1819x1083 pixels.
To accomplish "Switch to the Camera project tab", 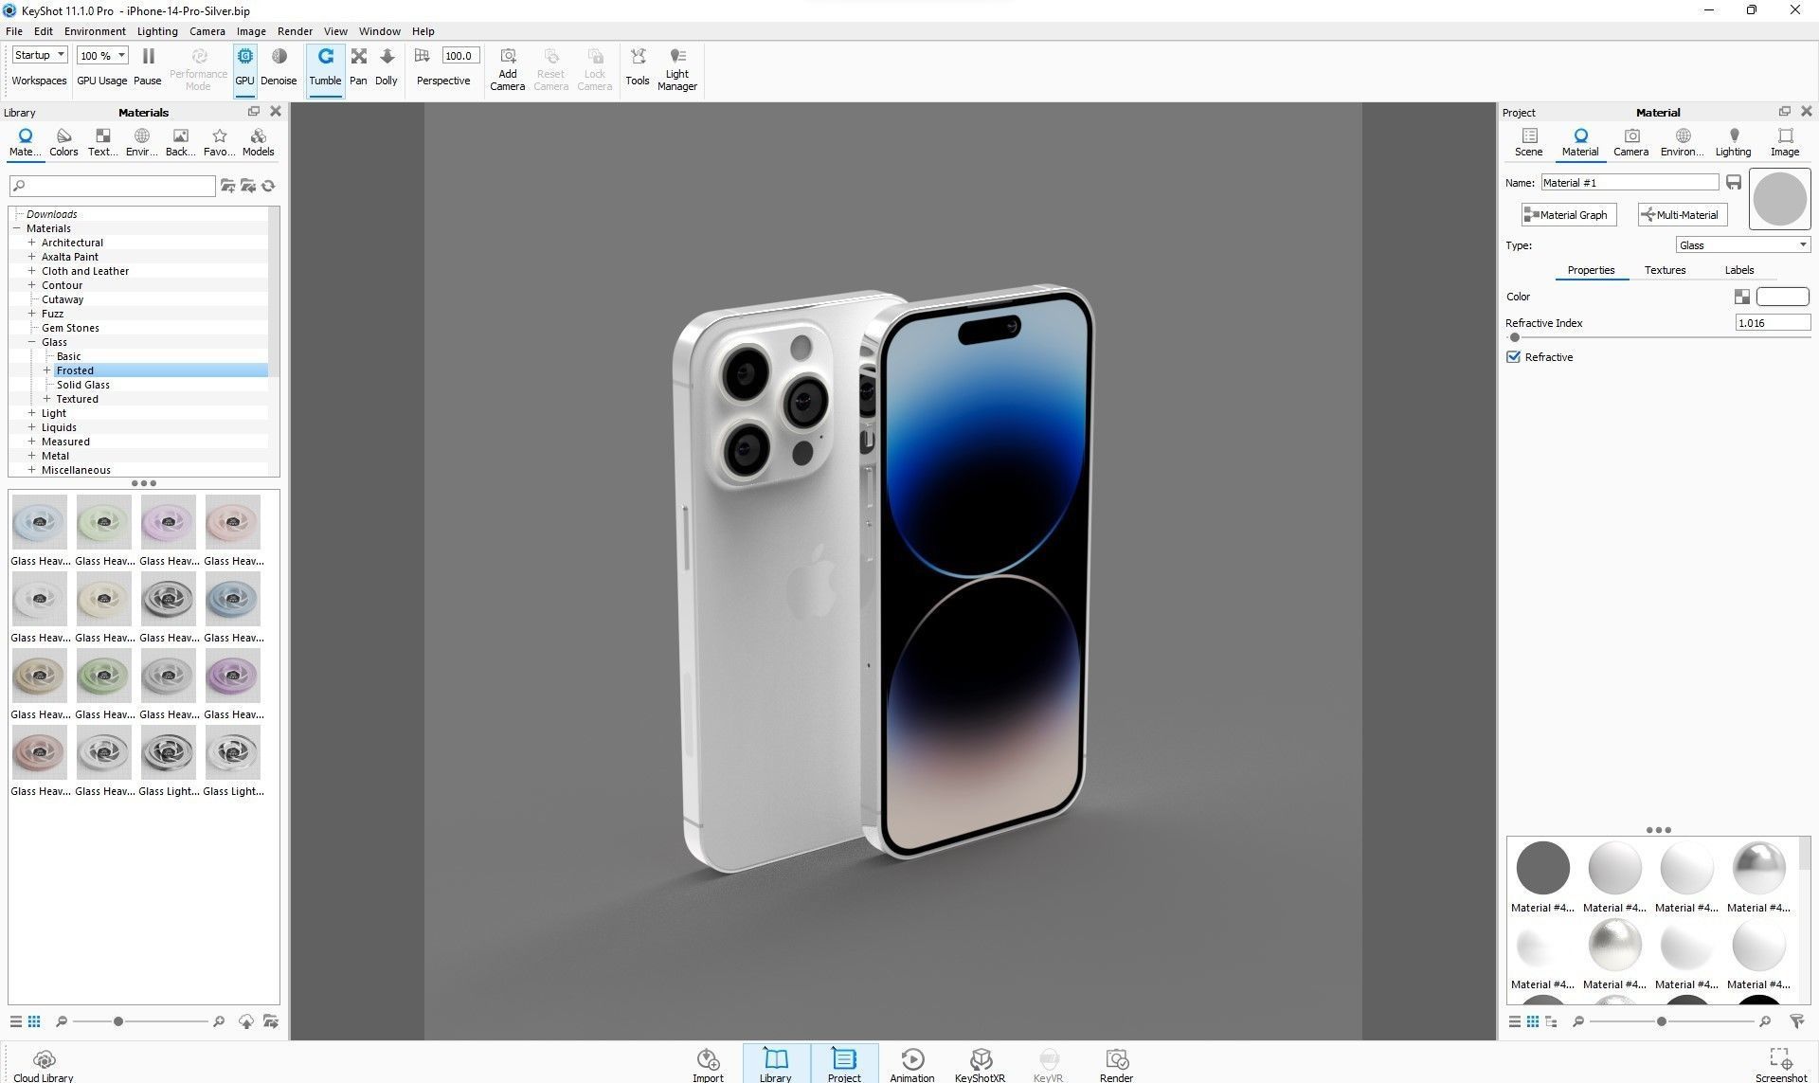I will click(1630, 142).
